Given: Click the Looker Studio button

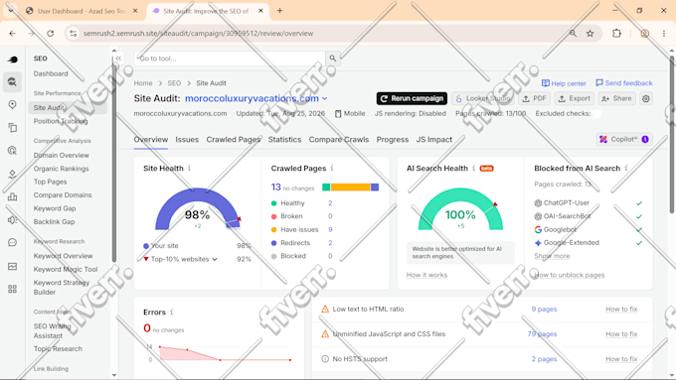Looking at the screenshot, I should click(x=483, y=98).
